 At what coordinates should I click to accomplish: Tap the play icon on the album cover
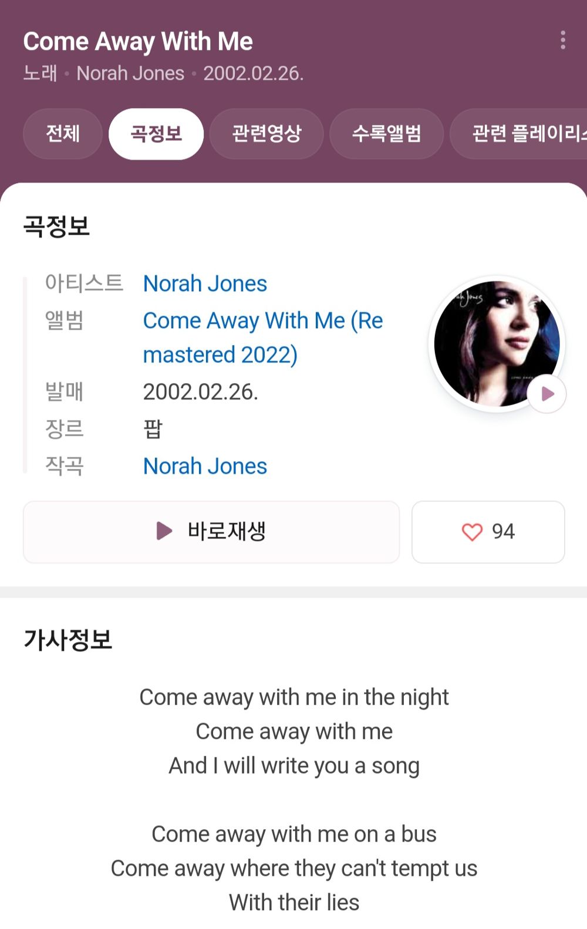(546, 394)
